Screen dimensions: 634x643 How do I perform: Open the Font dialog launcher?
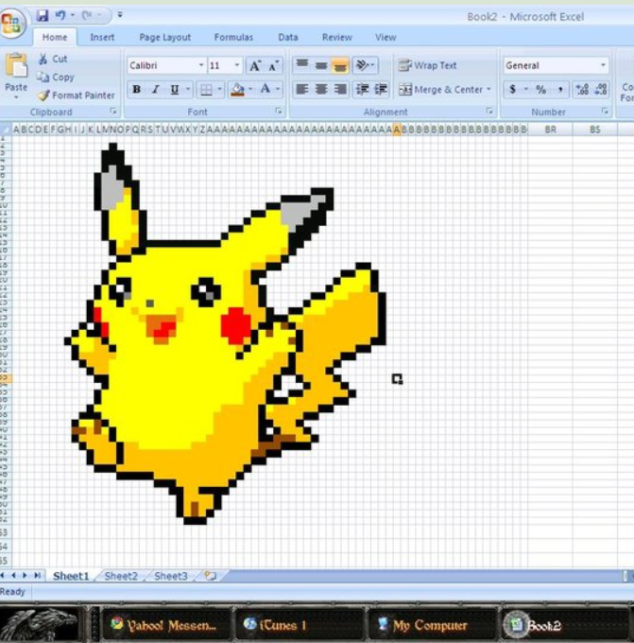(279, 112)
